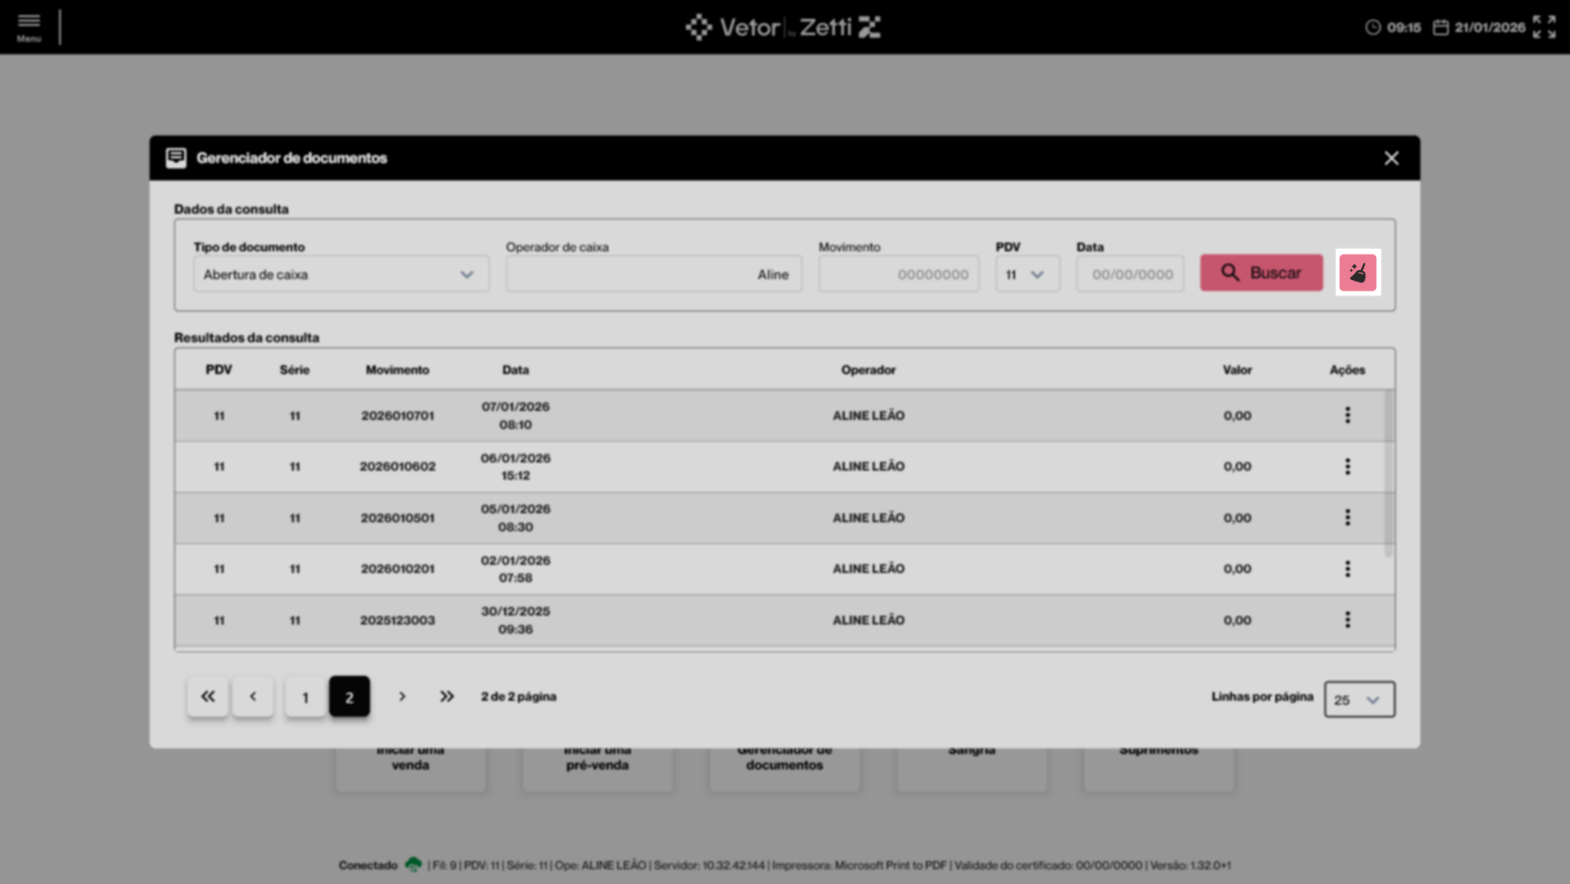Click the Data column header in results
1570x884 pixels.
coord(516,370)
